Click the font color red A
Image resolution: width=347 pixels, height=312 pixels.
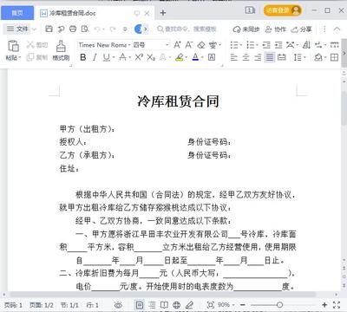[195, 57]
